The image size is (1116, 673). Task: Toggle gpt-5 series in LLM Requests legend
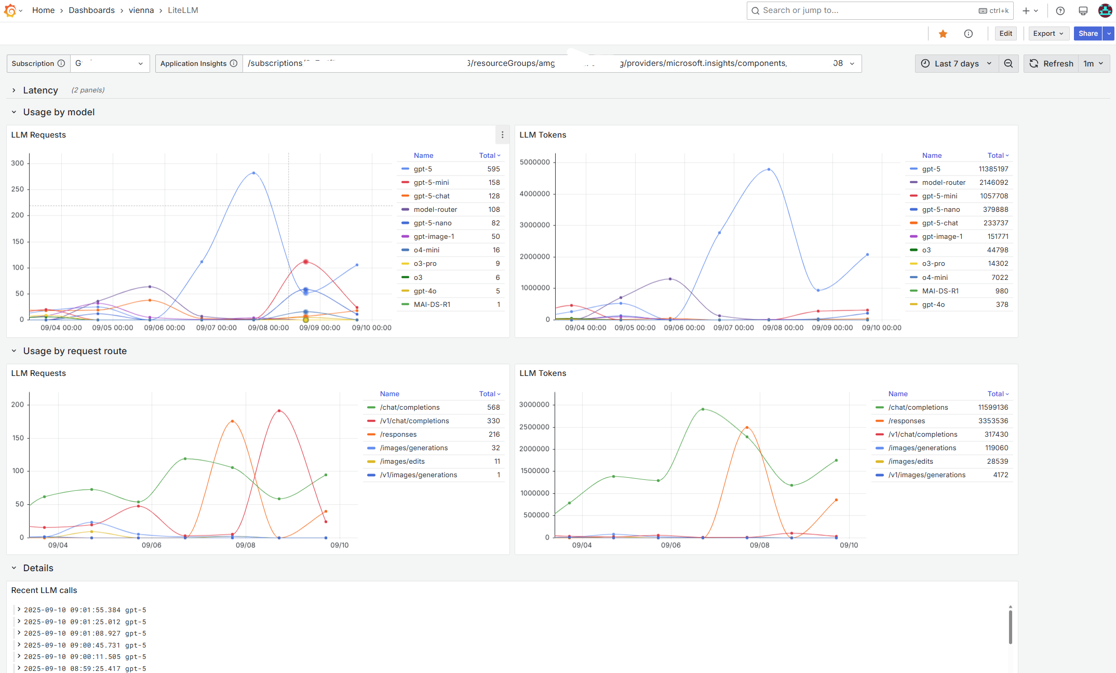click(x=423, y=169)
